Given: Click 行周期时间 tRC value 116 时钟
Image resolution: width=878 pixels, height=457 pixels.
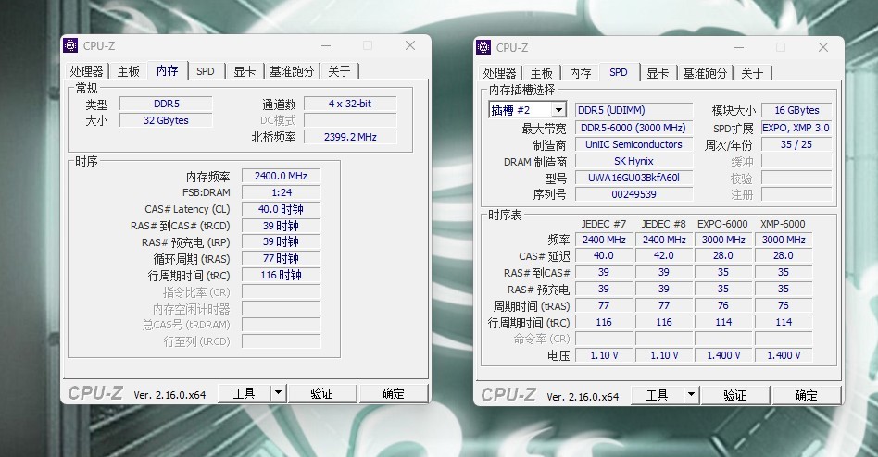Looking at the screenshot, I should [x=282, y=275].
